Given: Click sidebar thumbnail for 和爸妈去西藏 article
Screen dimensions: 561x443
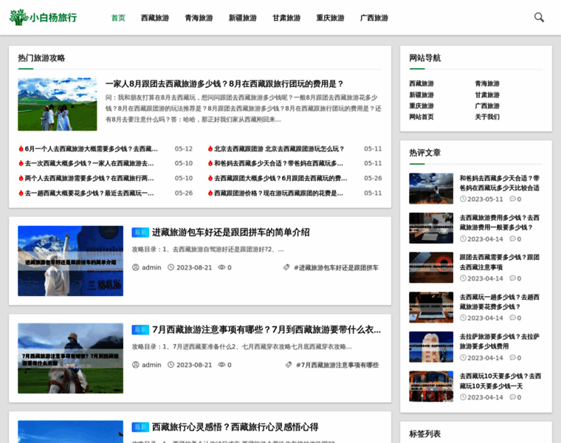Looking at the screenshot, I should click(x=431, y=188).
